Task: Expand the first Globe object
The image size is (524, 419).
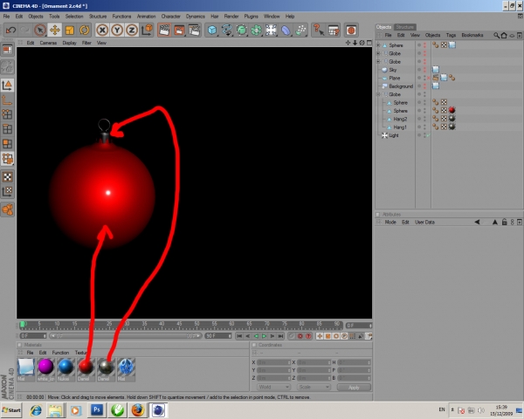Action: click(378, 53)
